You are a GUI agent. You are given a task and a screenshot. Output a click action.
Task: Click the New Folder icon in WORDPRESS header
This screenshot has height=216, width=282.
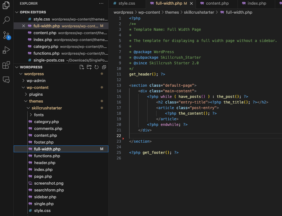pyautogui.click(x=89, y=67)
